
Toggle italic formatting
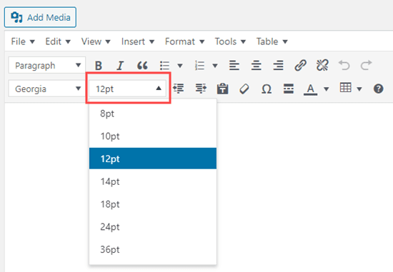tap(120, 66)
